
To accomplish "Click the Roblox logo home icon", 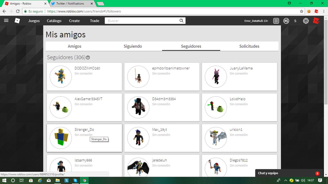I will click(x=17, y=21).
